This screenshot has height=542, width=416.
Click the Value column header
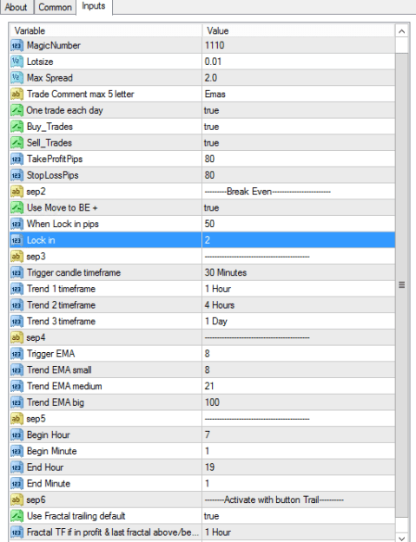click(299, 30)
